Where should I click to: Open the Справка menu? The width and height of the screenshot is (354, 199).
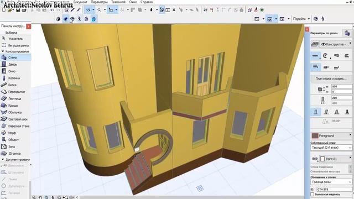[x=147, y=2]
